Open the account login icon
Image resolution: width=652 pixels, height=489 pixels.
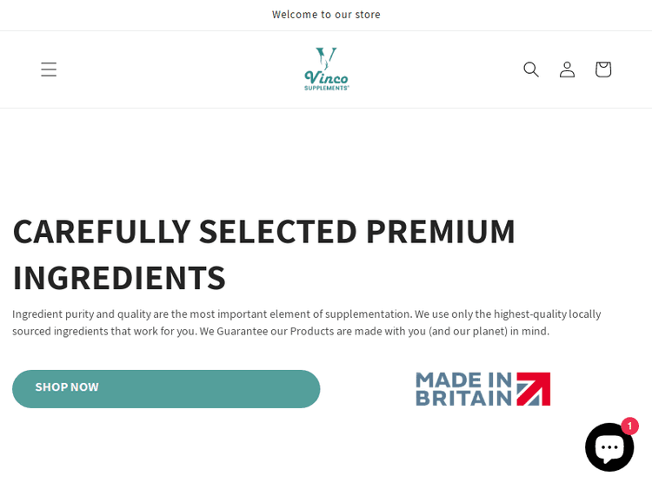tap(567, 69)
